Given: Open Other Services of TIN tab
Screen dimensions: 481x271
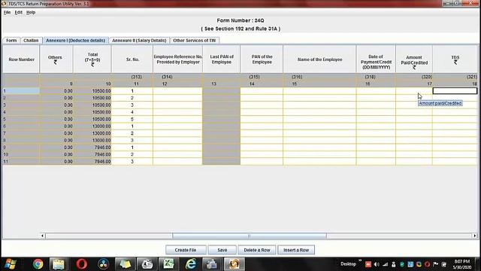Looking at the screenshot, I should coord(195,40).
